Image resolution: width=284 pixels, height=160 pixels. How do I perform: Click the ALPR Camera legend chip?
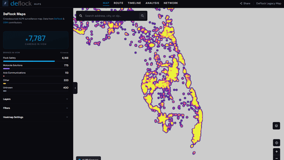click(x=88, y=158)
